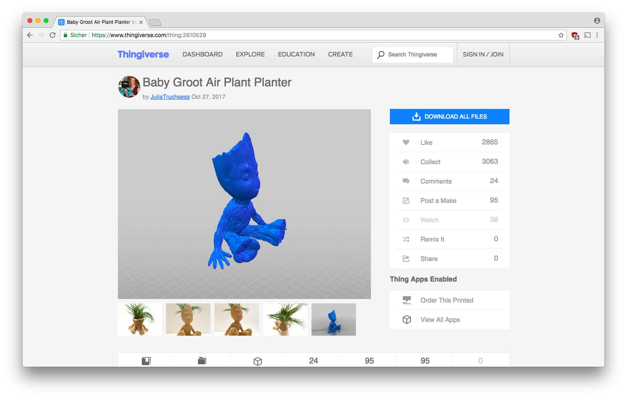The image size is (627, 399).
Task: Like the Baby Groot model
Action: 406,142
